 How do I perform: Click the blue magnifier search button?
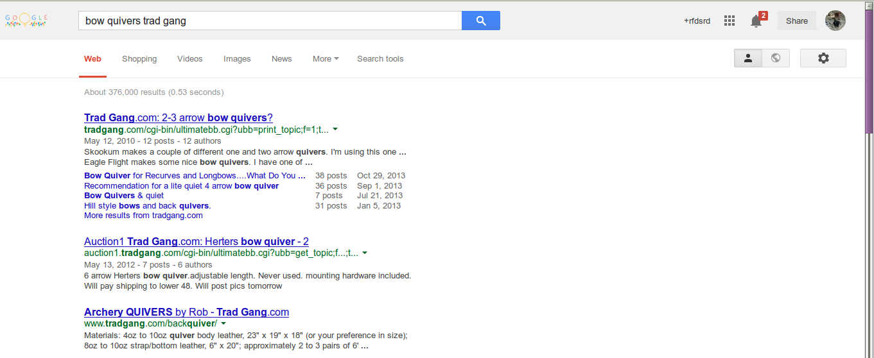(x=481, y=21)
